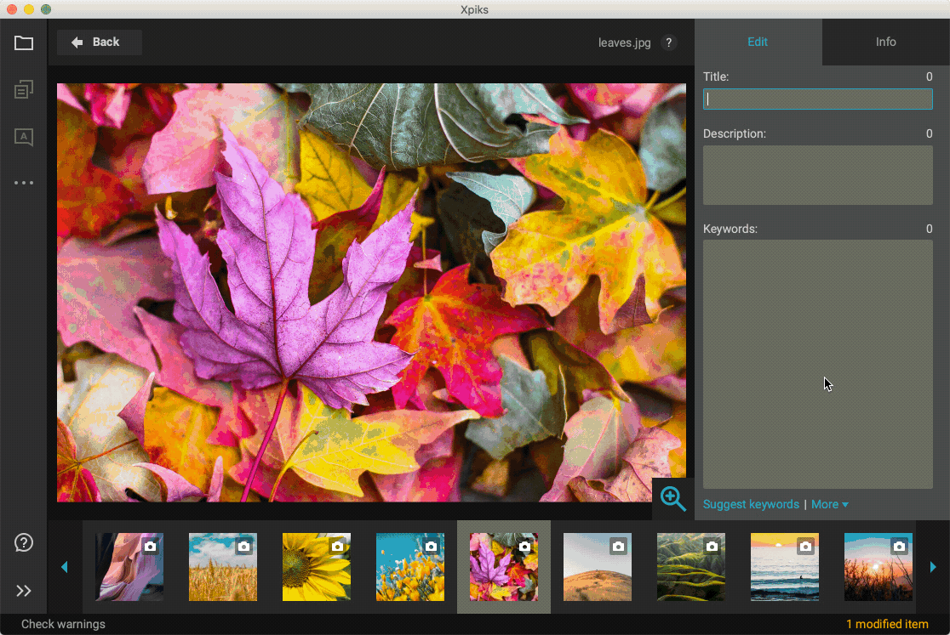Click the Suggest keywords link
The image size is (950, 635).
[x=751, y=504]
